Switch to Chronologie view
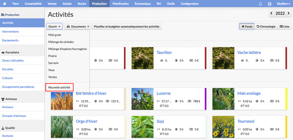 (x=266, y=27)
